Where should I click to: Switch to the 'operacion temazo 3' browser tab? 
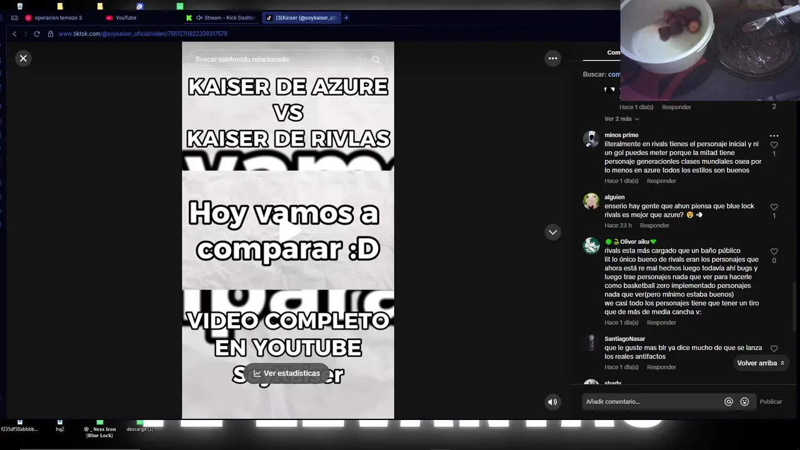57,17
